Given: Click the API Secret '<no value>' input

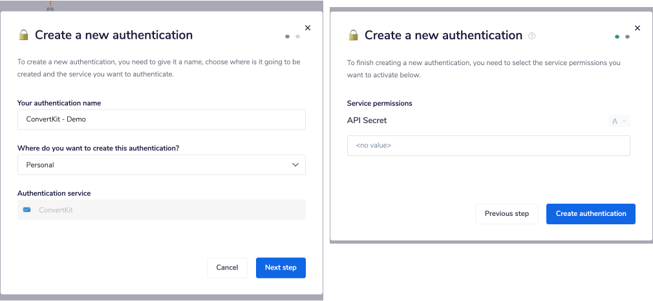Looking at the screenshot, I should (x=488, y=146).
